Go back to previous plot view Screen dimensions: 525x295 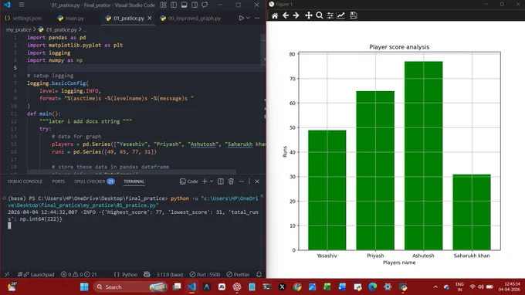pyautogui.click(x=285, y=15)
